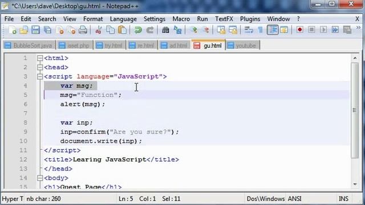Collapse the <body> fold on line 14
Image resolution: width=365 pixels, height=205 pixels.
[x=40, y=178]
